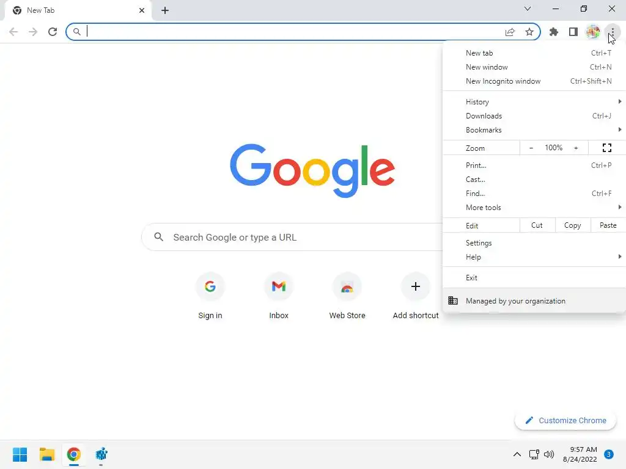Choose Cast from the menu
Image resolution: width=626 pixels, height=469 pixels.
click(534, 180)
